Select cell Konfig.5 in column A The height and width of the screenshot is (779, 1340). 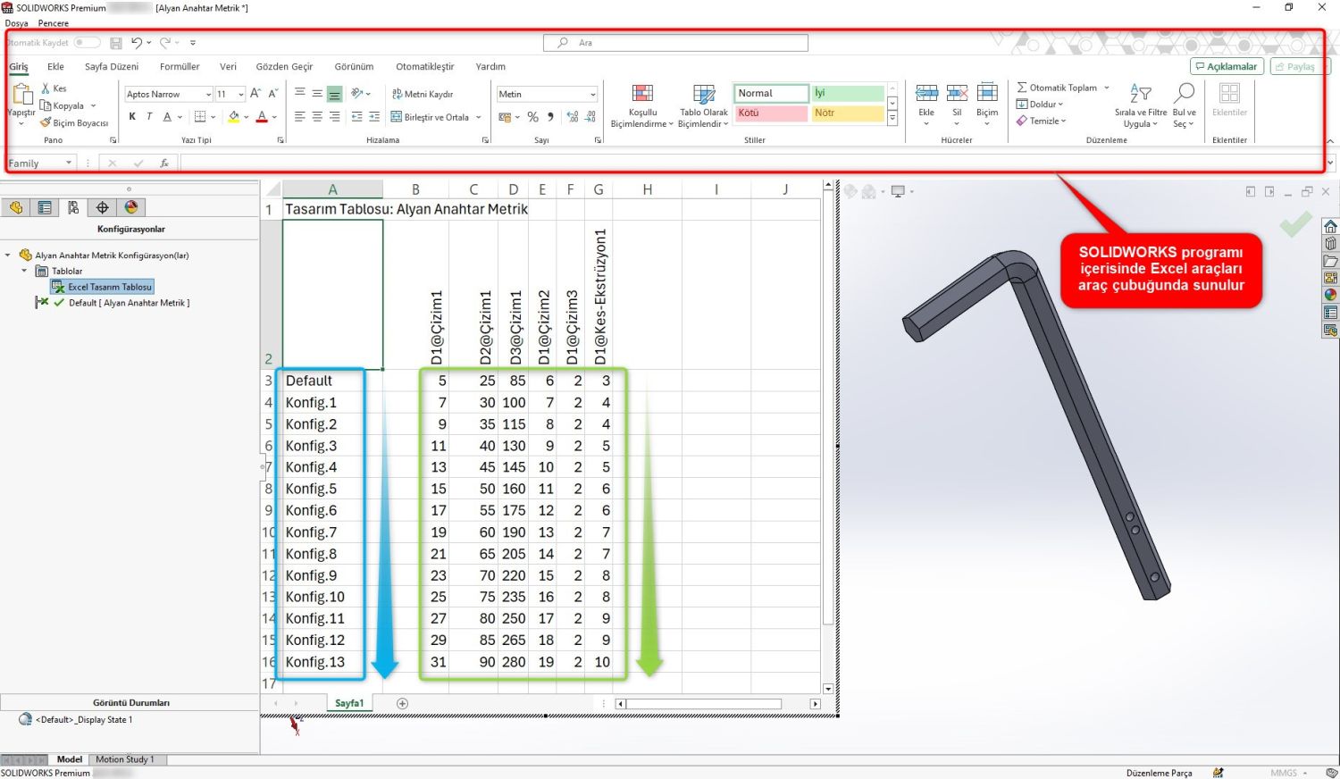coord(332,489)
